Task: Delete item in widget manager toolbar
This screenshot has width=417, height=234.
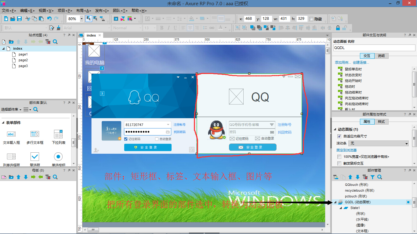Action: coord(365,177)
